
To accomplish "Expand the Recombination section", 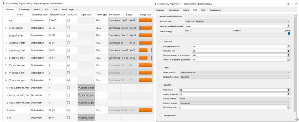I will tap(161, 115).
